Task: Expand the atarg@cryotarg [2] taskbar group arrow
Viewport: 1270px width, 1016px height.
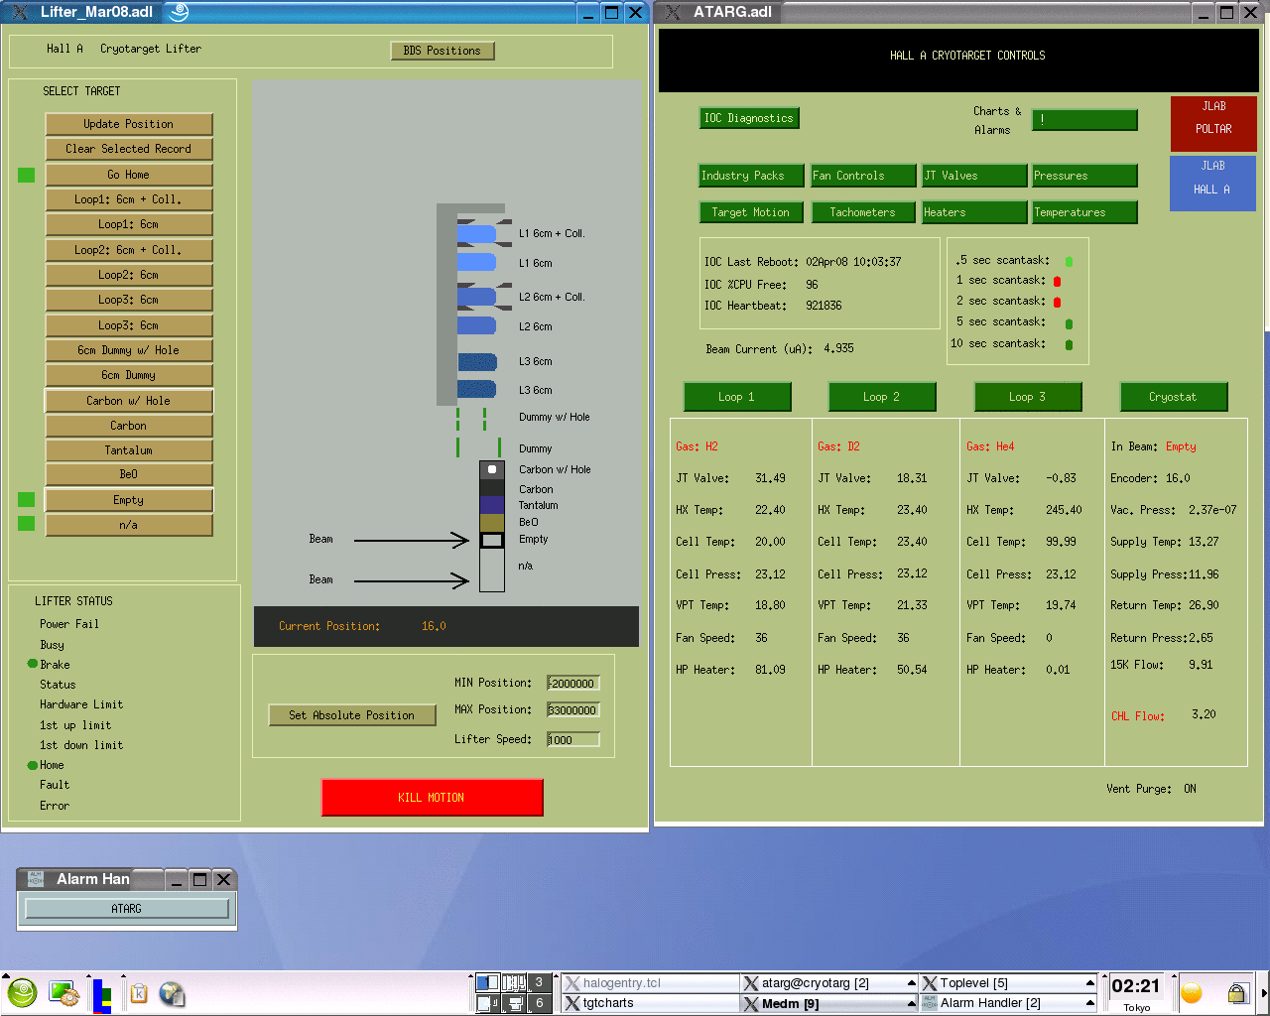Action: click(911, 982)
